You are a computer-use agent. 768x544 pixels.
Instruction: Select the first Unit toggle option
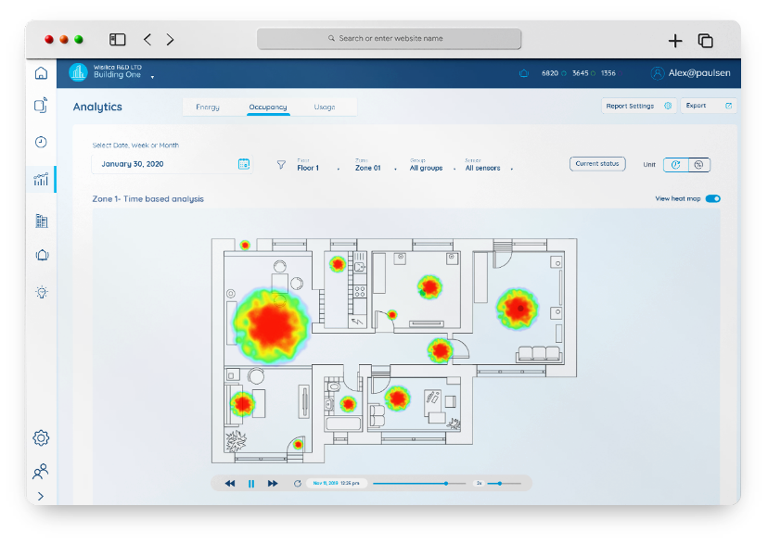click(x=675, y=164)
